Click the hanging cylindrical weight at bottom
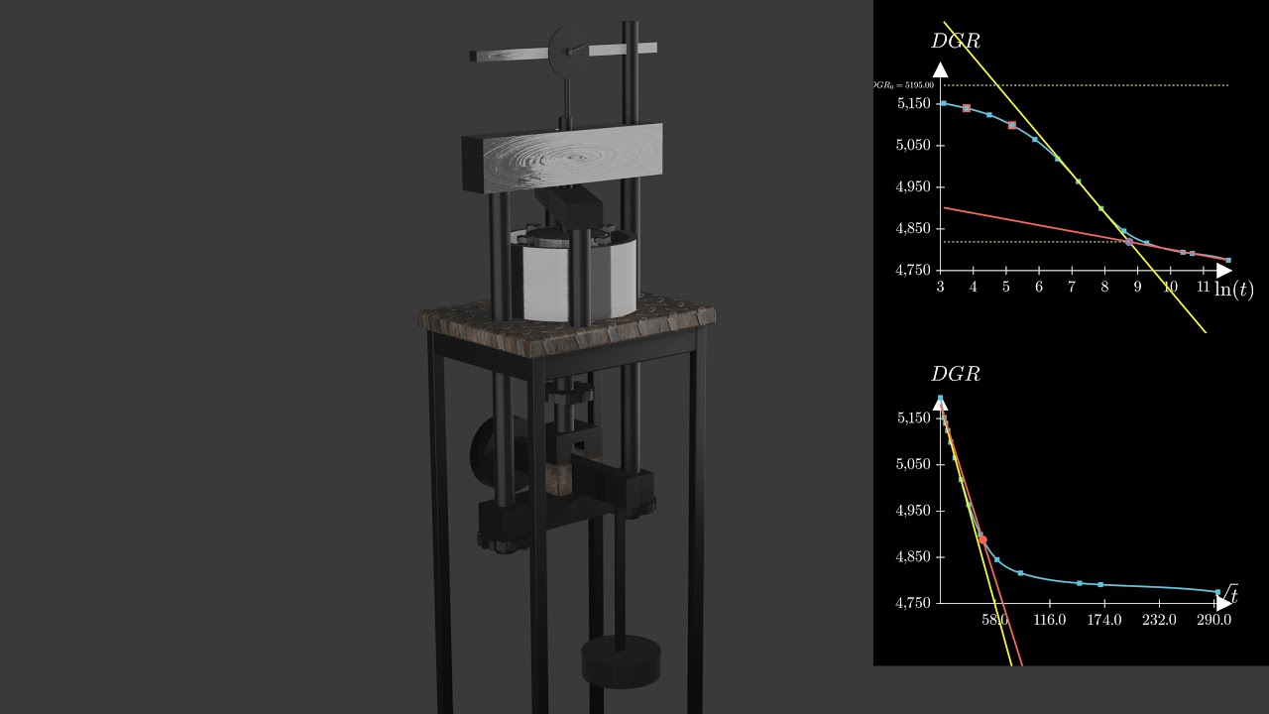Image resolution: width=1269 pixels, height=714 pixels. click(x=621, y=661)
